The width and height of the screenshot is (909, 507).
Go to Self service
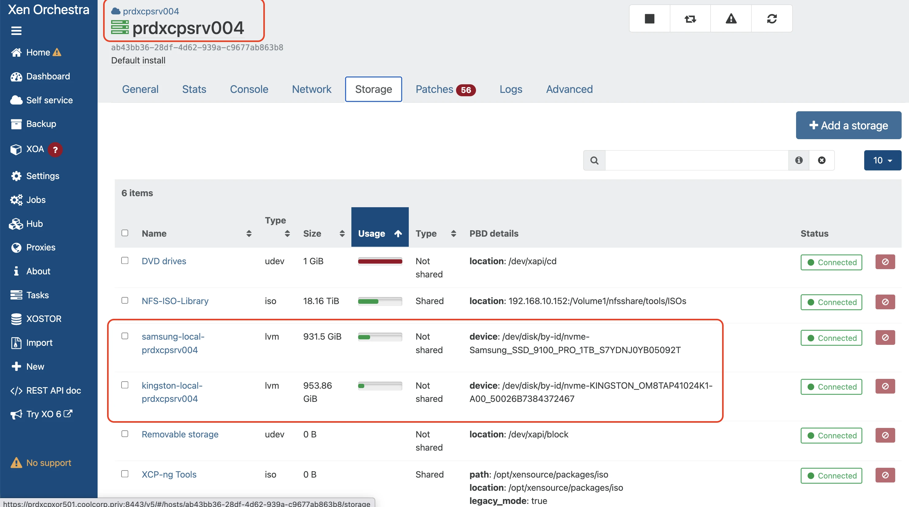pos(42,100)
